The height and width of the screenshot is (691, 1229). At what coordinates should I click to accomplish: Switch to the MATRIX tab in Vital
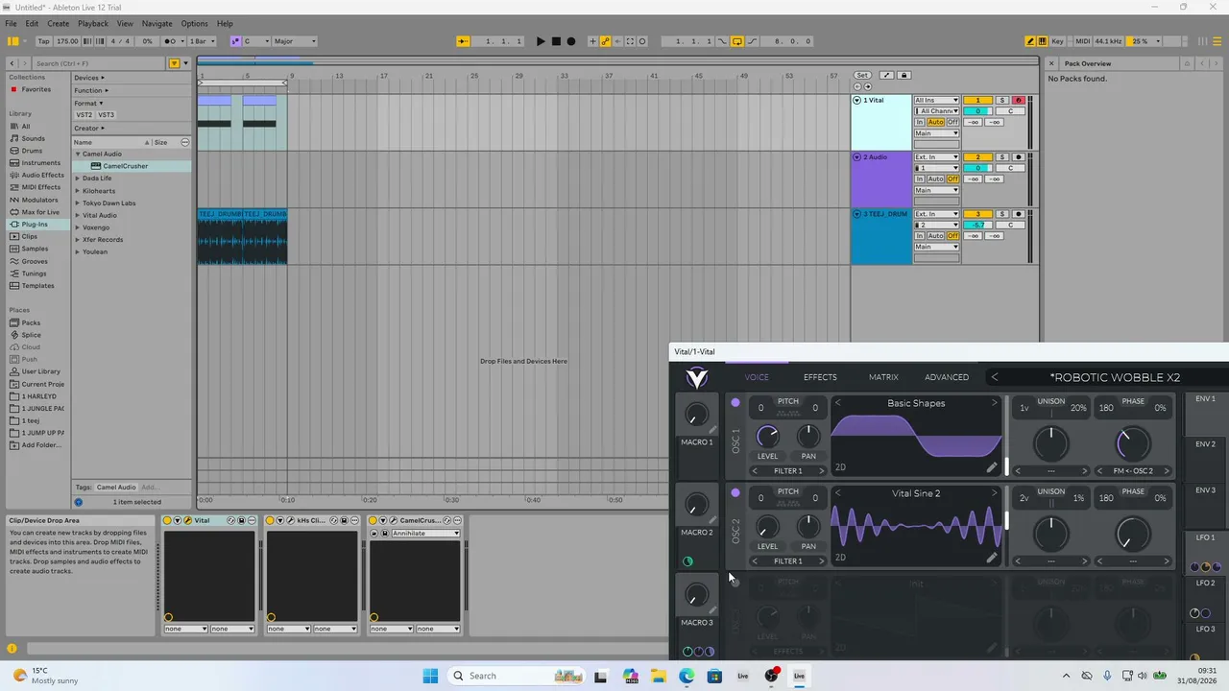(883, 377)
